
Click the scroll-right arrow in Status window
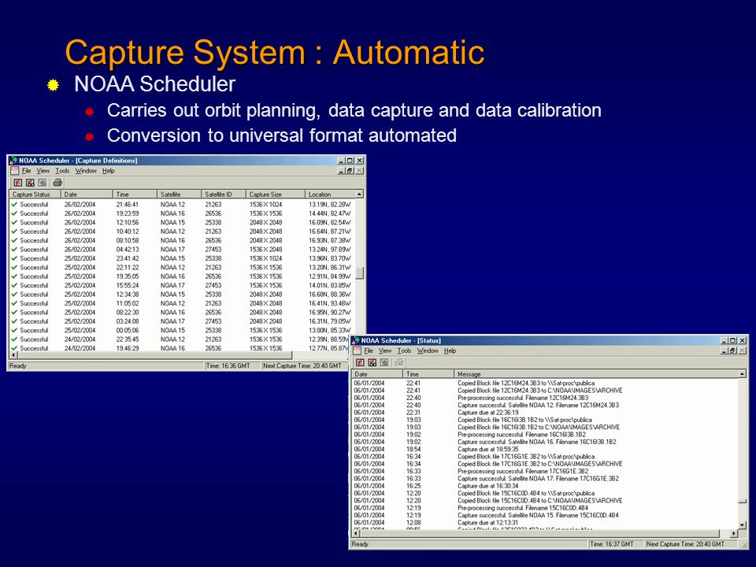[x=734, y=534]
